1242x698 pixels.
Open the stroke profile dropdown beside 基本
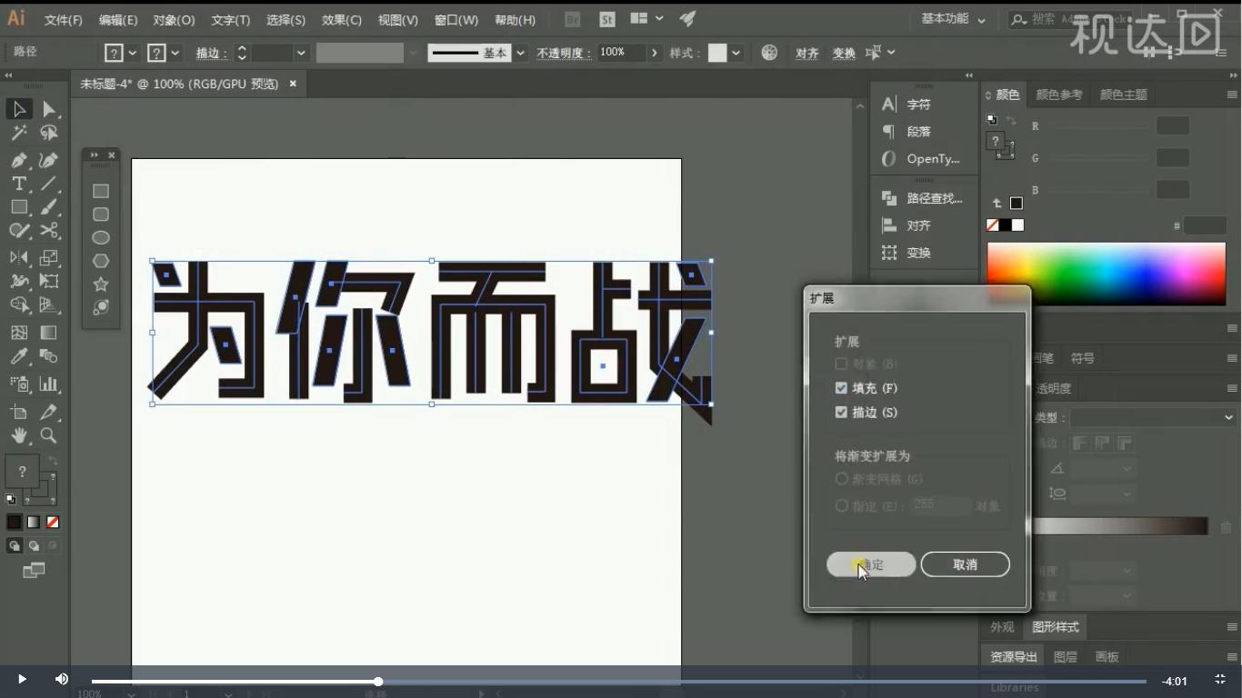pos(519,52)
